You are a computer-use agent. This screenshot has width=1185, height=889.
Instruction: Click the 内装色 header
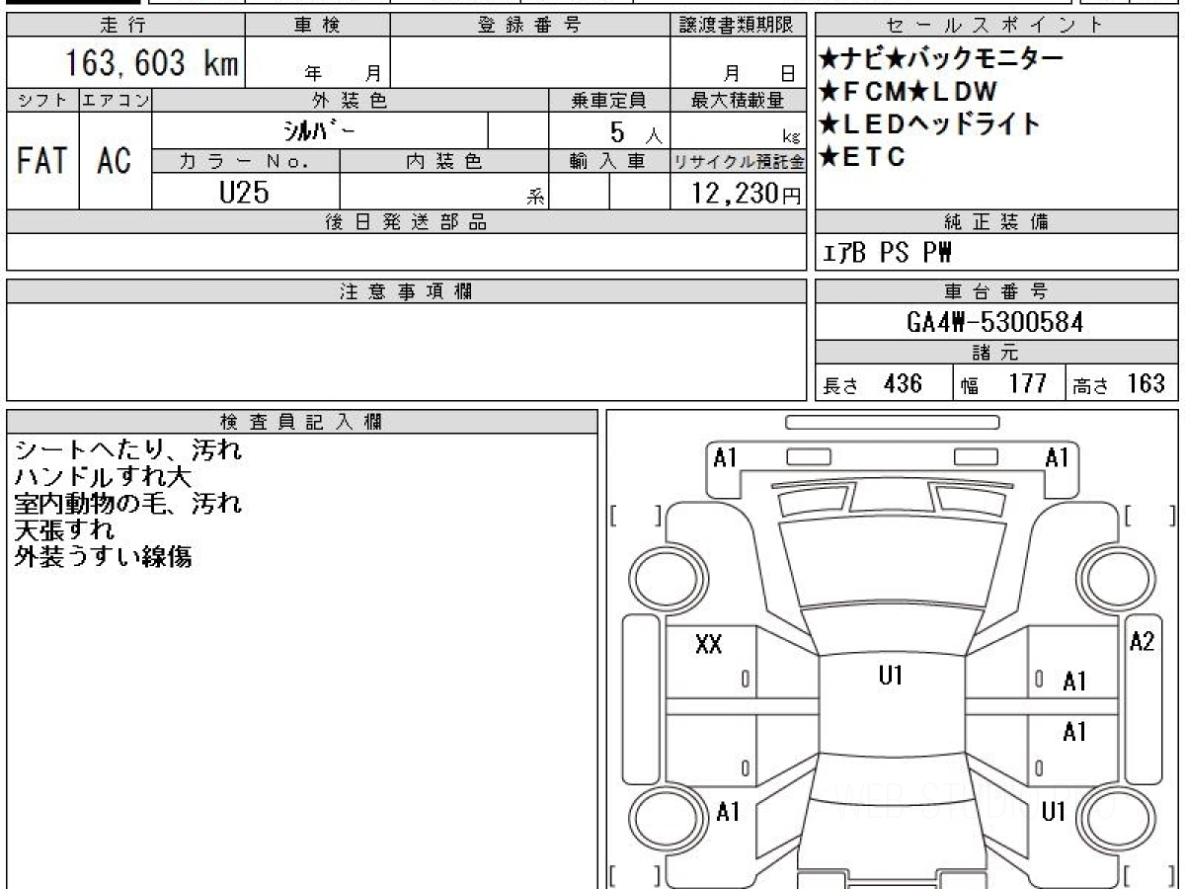coord(444,161)
